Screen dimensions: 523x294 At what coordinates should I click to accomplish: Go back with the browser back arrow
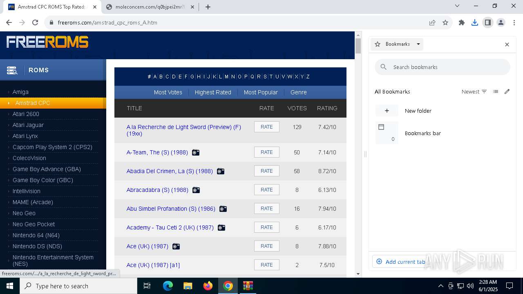pyautogui.click(x=9, y=22)
